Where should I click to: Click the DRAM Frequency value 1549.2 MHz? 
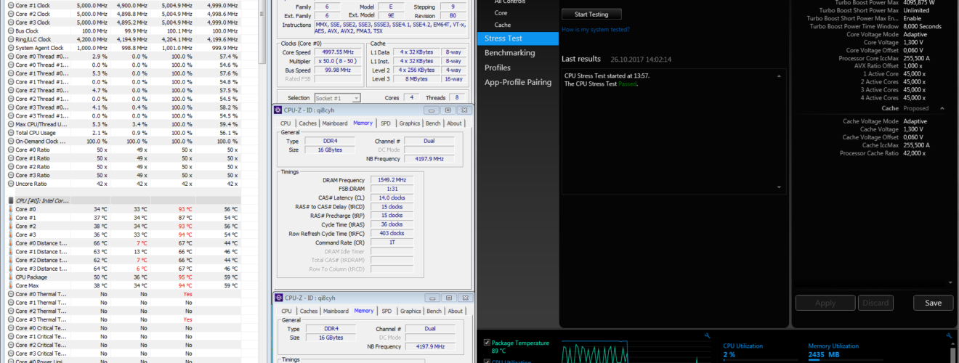point(391,179)
